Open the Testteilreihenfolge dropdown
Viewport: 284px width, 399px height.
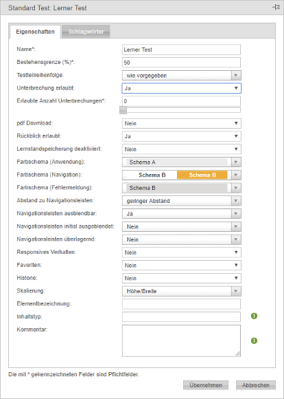pyautogui.click(x=182, y=76)
